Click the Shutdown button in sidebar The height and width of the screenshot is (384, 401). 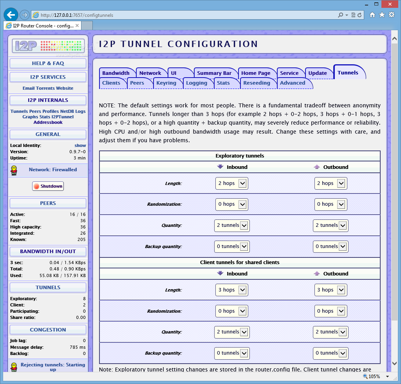click(x=48, y=186)
